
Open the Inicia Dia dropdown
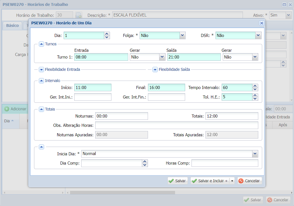tap(255, 154)
